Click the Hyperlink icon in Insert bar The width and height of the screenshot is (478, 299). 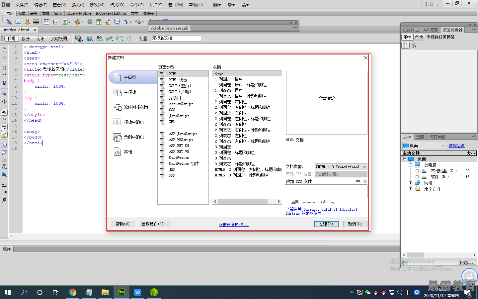[9, 22]
